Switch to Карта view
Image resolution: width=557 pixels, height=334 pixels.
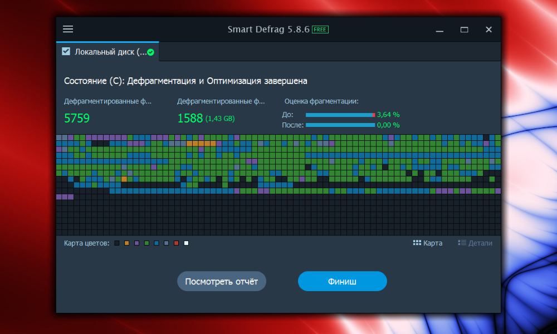pyautogui.click(x=428, y=243)
